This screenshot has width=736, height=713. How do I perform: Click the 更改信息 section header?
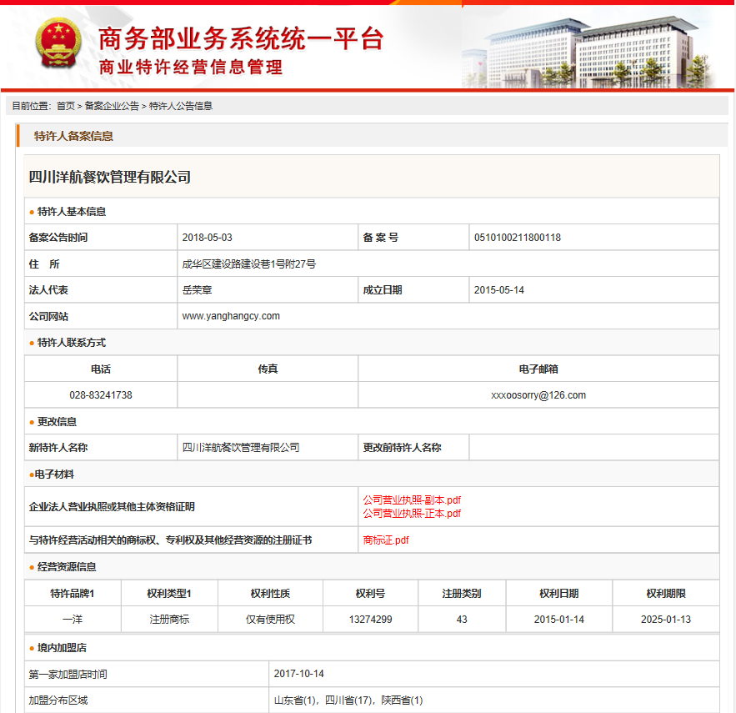coord(57,421)
